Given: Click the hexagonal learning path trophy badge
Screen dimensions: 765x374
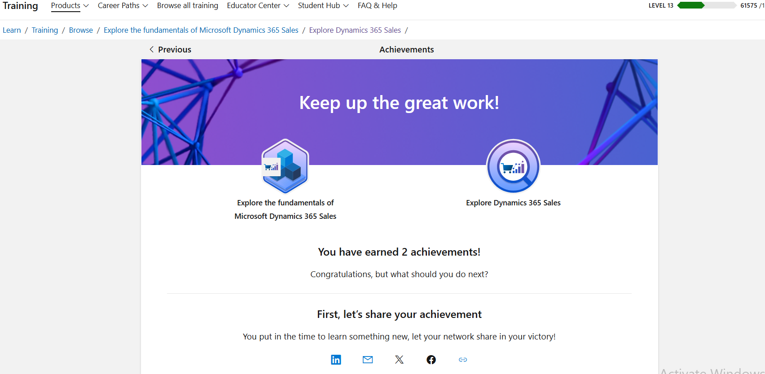Looking at the screenshot, I should click(285, 166).
